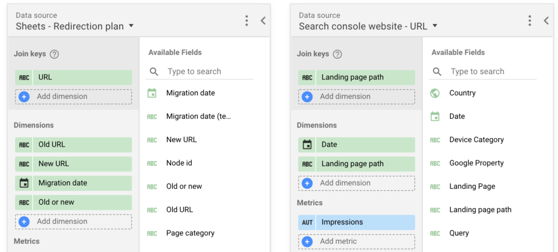Click the plus icon on Add metric
This screenshot has height=252, width=558.
pos(307,242)
